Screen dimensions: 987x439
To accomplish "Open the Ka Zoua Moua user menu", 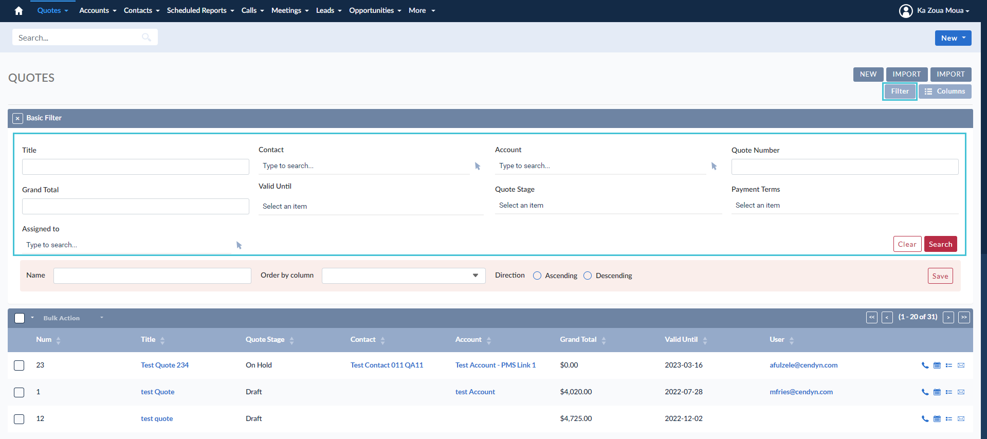I will point(943,11).
